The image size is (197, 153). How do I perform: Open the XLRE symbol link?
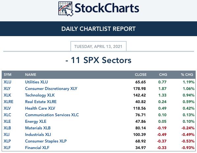(9, 102)
